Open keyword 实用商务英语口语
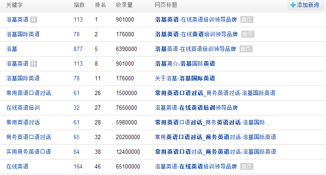326x175 pixels. point(29,152)
